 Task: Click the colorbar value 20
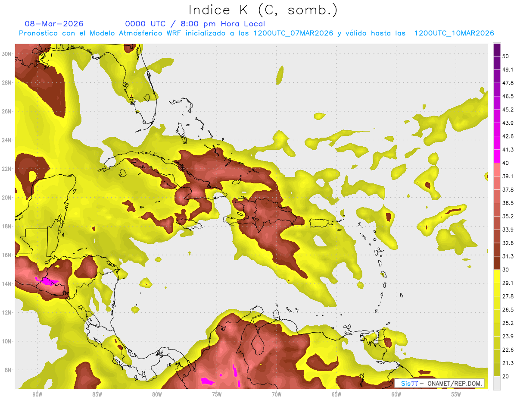(506, 377)
